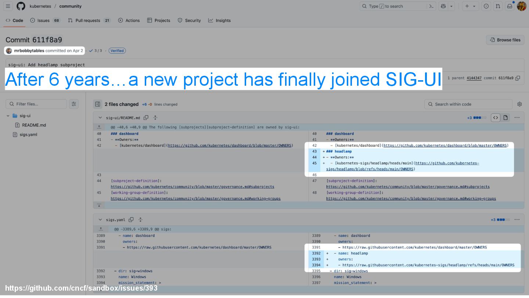The width and height of the screenshot is (529, 298).
Task: Copy the sigs.yaml file path
Action: [131, 220]
